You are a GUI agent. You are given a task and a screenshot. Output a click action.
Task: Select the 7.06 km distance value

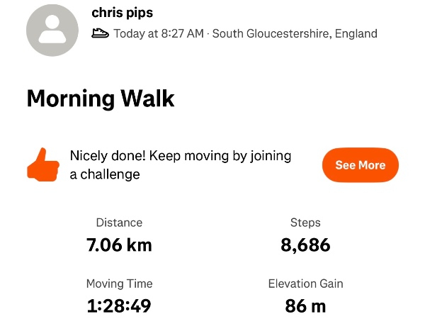tap(119, 245)
